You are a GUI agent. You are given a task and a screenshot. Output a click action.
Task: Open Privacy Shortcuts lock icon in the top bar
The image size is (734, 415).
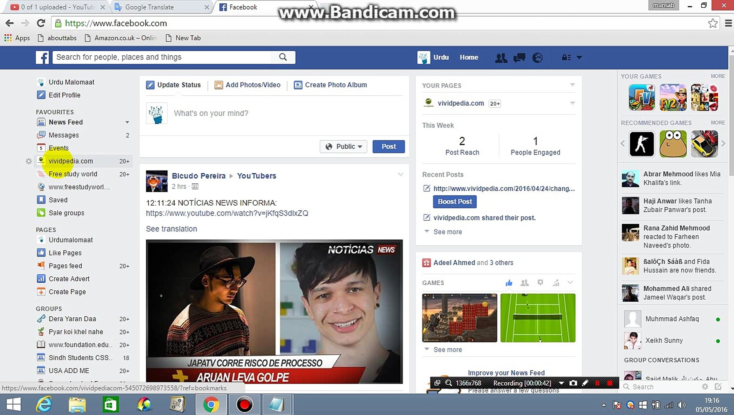566,58
